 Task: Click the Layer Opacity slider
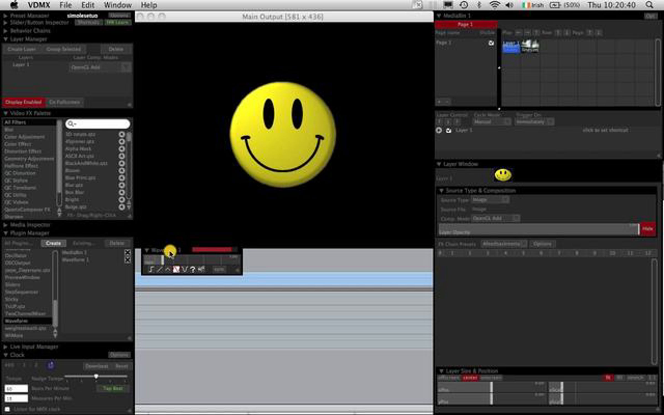pyautogui.click(x=538, y=229)
